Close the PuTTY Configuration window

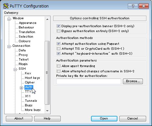(144, 6)
